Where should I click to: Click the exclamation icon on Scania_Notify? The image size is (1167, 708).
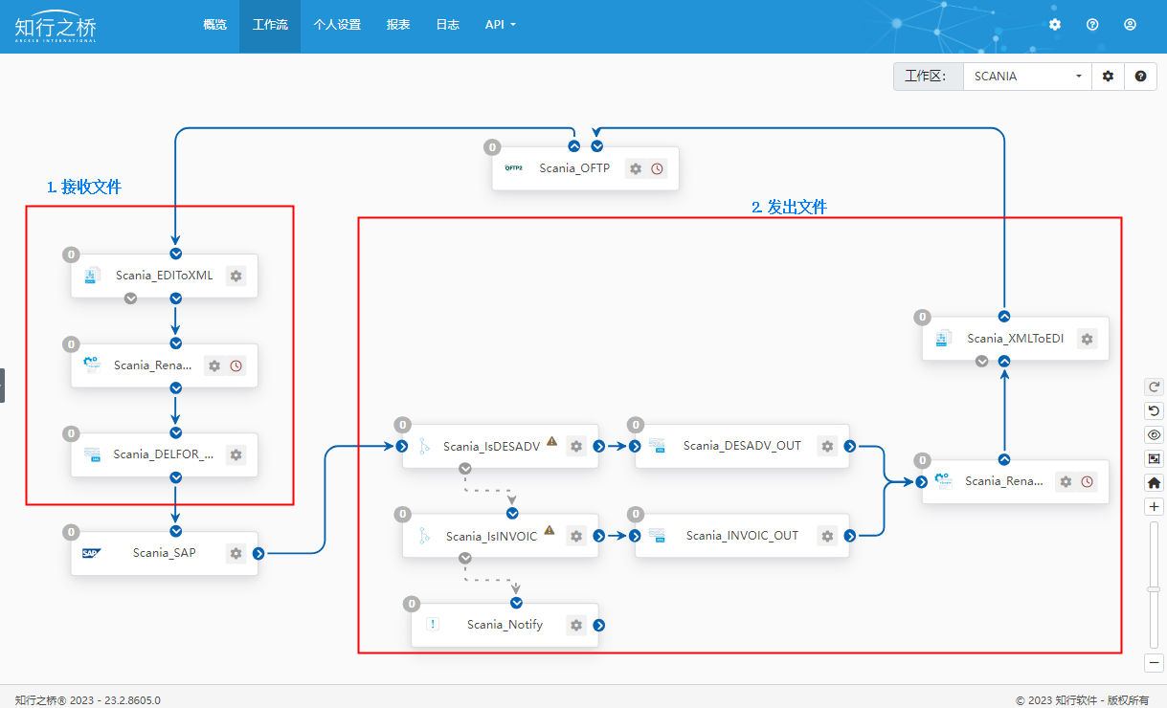coord(432,624)
